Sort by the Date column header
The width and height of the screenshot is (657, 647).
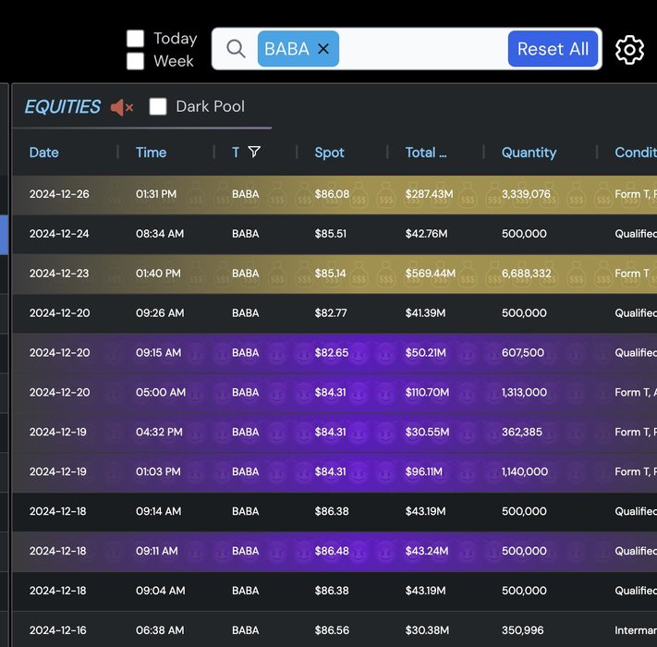(x=44, y=153)
